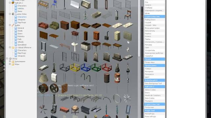Screen dimensions: 211x118
Task: Select the bathtub prop
Action: (x=96, y=15)
